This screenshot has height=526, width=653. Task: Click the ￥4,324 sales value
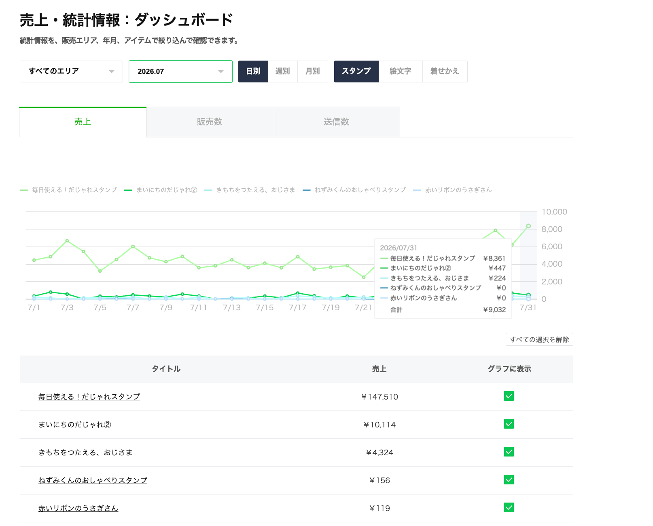380,452
